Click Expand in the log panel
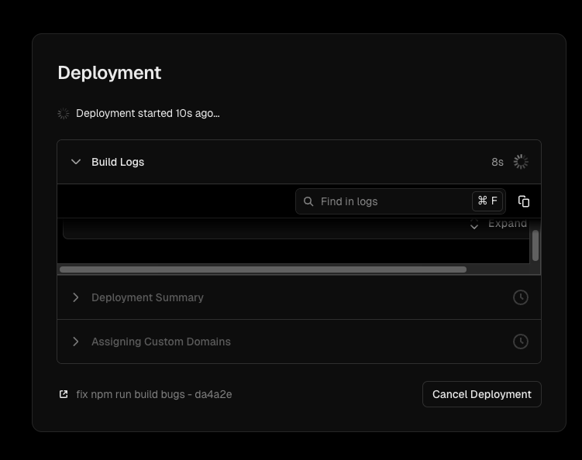The image size is (582, 460). pyautogui.click(x=507, y=224)
